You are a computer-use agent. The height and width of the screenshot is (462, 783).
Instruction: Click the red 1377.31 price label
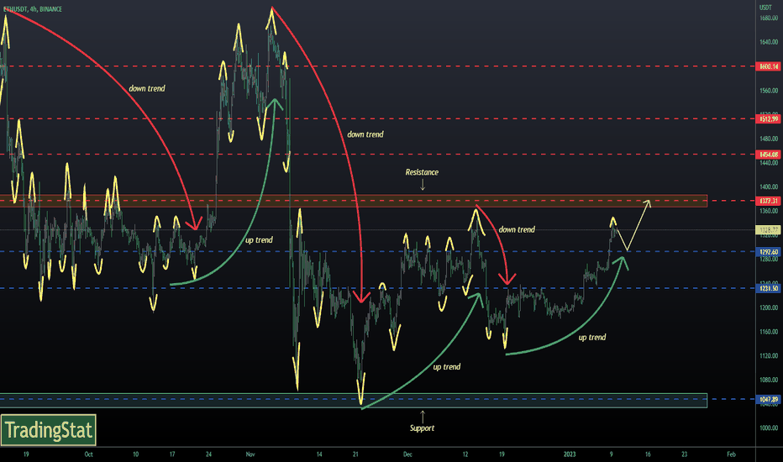[x=769, y=201]
